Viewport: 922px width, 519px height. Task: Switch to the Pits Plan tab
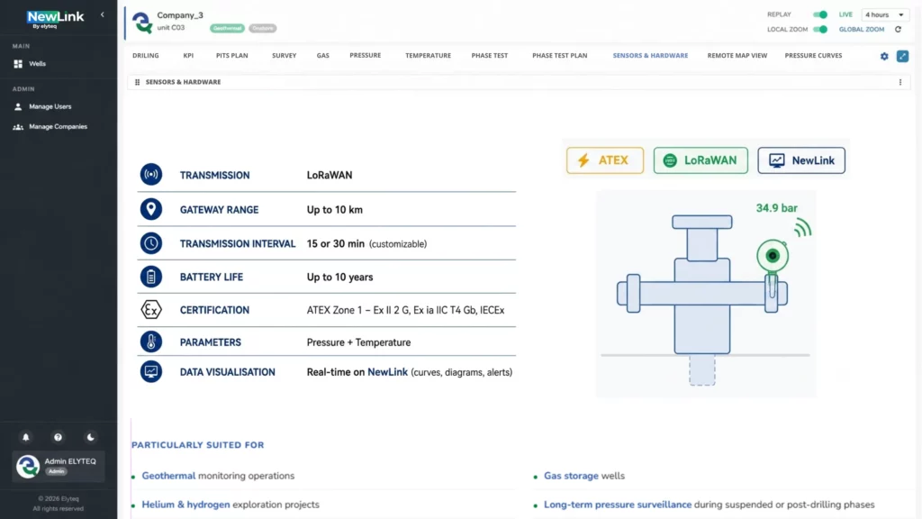[231, 55]
